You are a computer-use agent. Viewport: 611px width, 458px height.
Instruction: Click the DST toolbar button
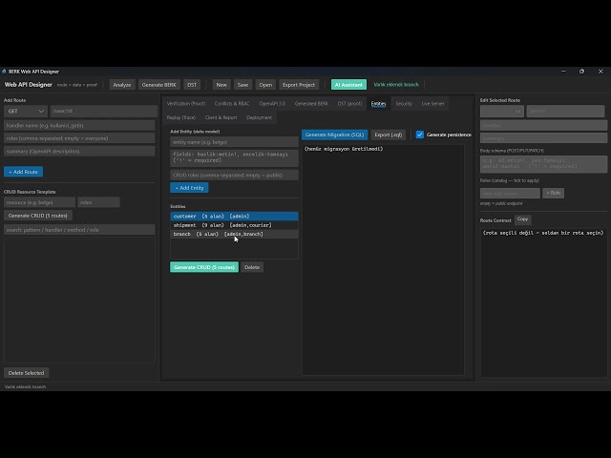click(x=192, y=85)
